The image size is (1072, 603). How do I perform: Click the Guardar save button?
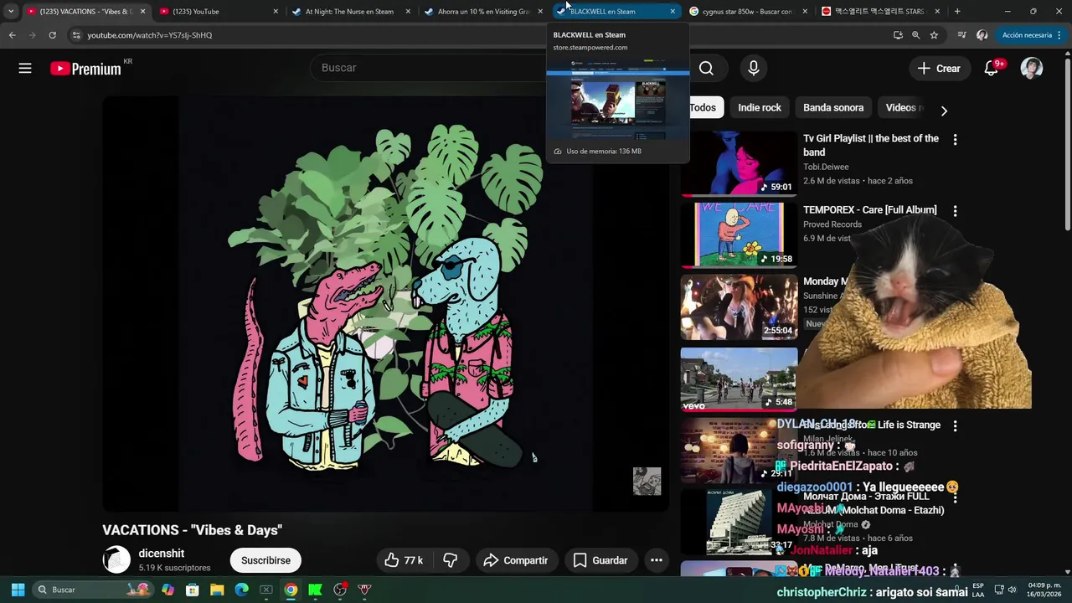tap(600, 560)
